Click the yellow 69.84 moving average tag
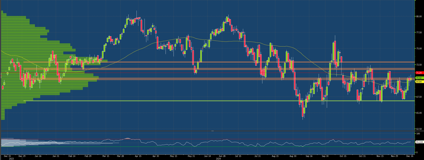The image size is (424, 160). pyautogui.click(x=419, y=82)
